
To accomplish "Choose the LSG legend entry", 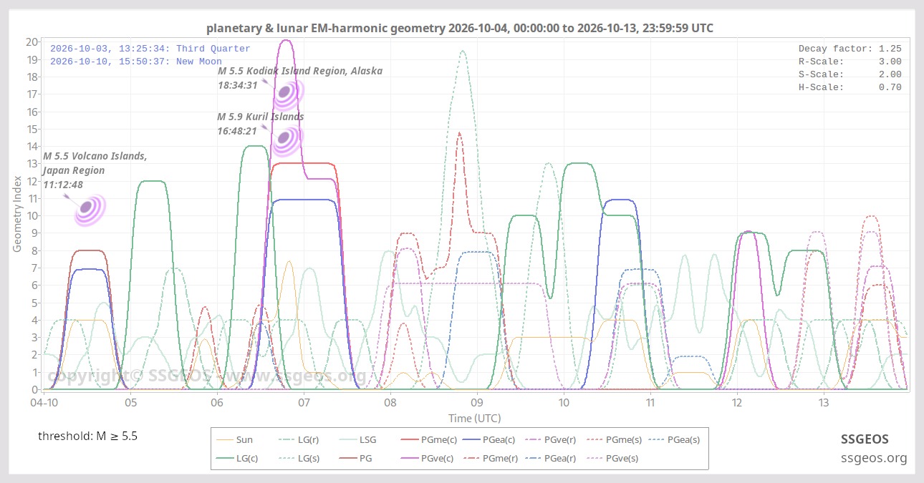I will (x=359, y=440).
